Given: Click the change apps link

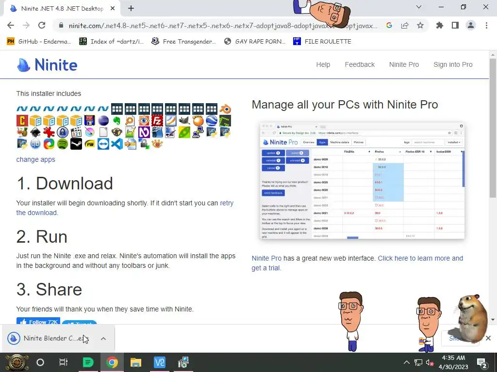Looking at the screenshot, I should pos(36,159).
